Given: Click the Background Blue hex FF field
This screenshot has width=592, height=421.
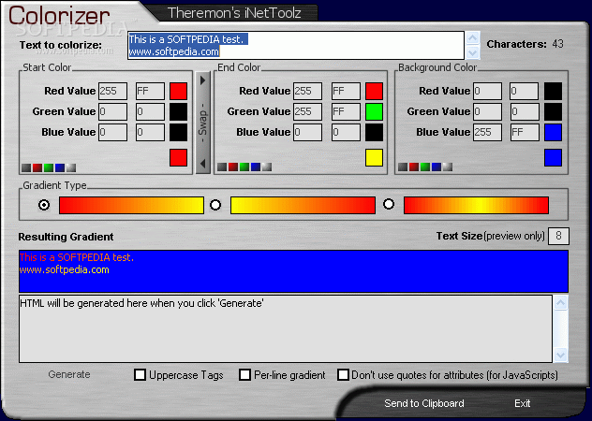Looking at the screenshot, I should pos(525,133).
